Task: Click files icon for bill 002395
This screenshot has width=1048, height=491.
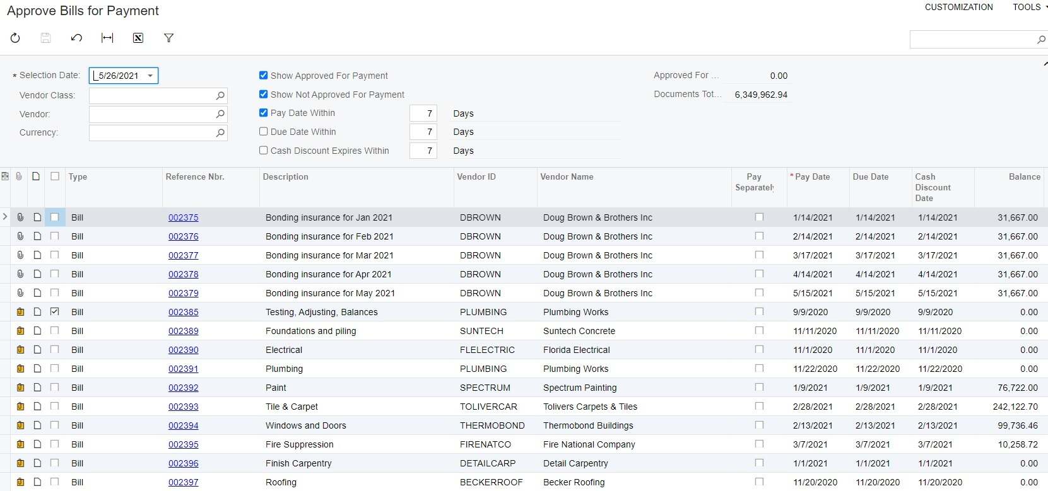Action: tap(20, 444)
